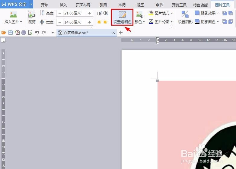Screen dimensions: 236x169
Task: Select the 裁剪 crop tool
Action: (x=32, y=17)
